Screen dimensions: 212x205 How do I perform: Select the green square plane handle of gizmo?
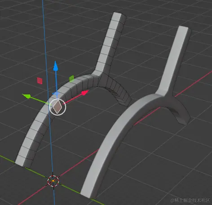[71, 79]
